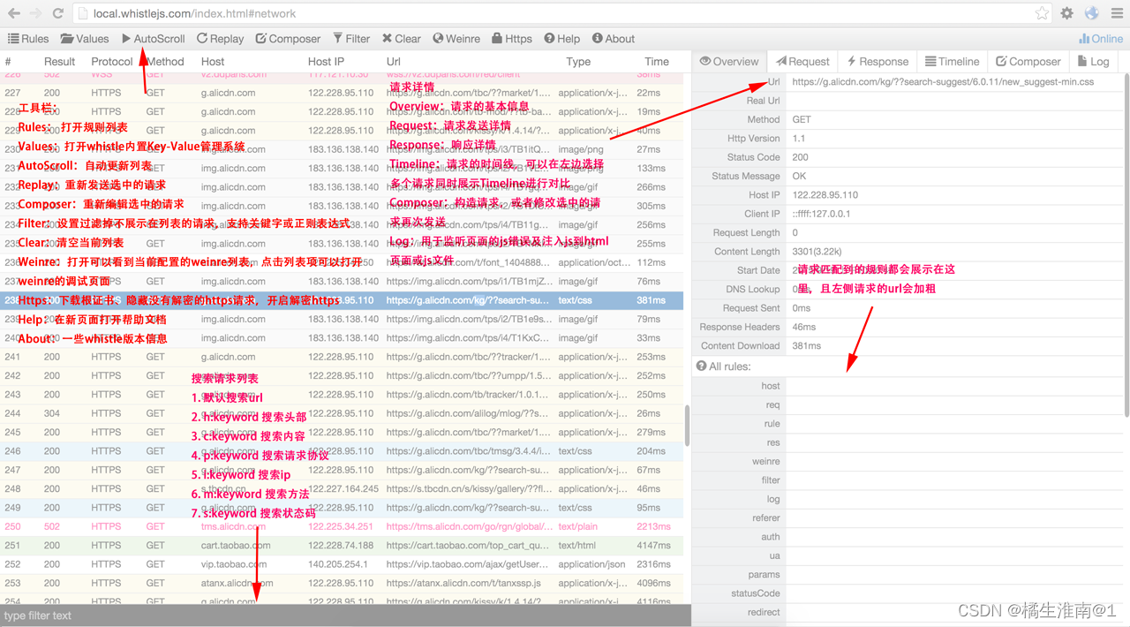
Task: Select request row 248 s.tbcdn.cn
Action: [x=342, y=488]
